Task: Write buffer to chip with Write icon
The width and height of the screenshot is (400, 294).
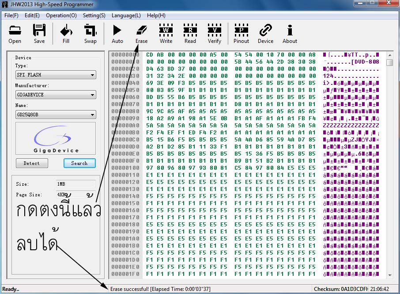Action: tap(166, 34)
